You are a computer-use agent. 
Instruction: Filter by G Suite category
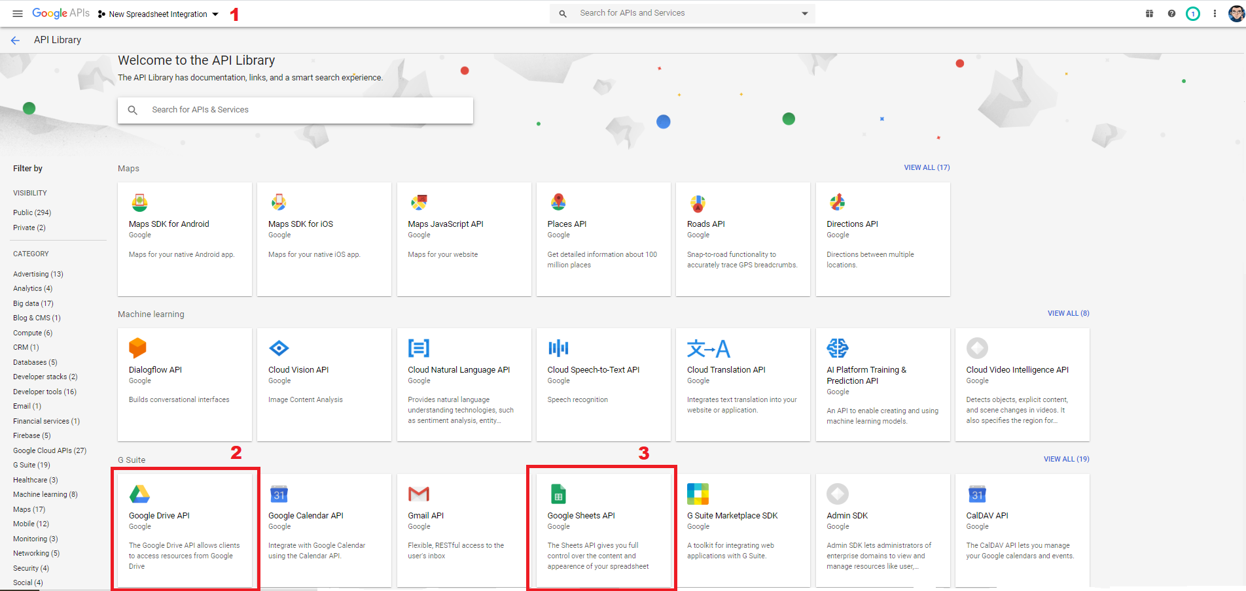[31, 465]
